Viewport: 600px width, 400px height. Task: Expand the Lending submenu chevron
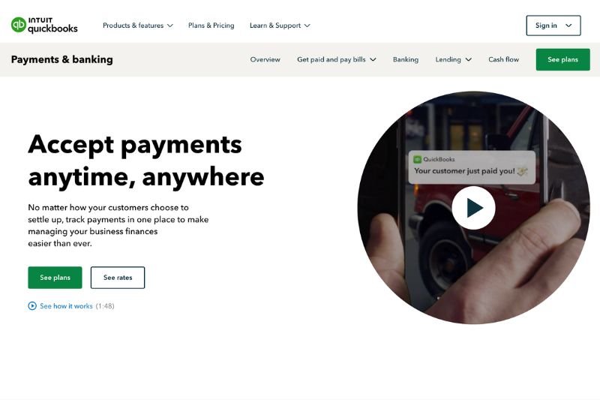[x=469, y=60]
